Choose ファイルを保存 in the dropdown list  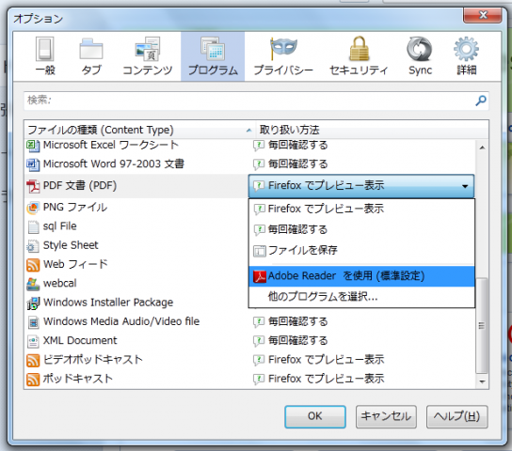pyautogui.click(x=361, y=251)
